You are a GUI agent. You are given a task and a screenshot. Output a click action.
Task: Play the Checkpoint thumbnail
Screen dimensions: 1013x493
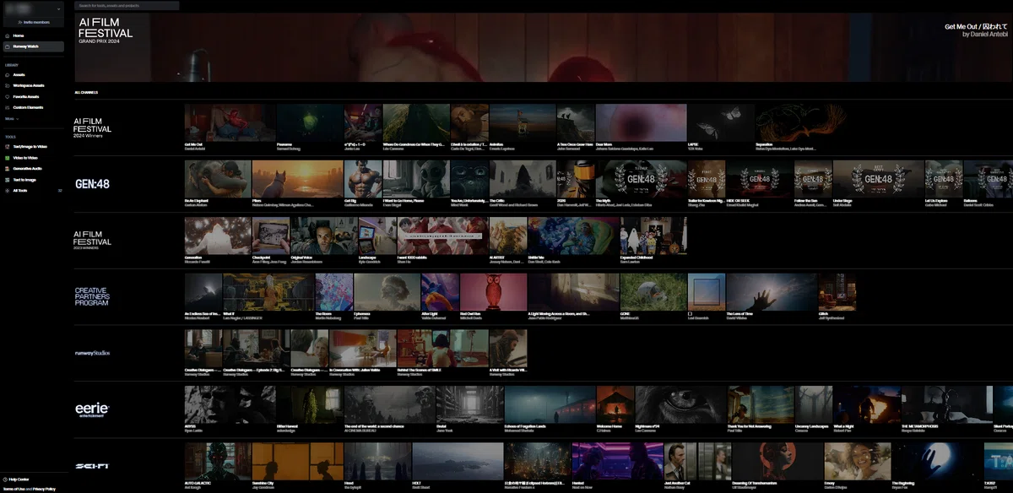click(x=271, y=236)
